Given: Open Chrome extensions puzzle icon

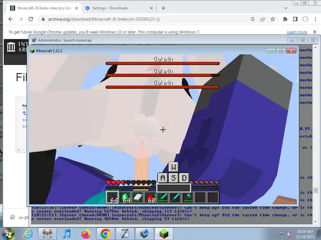Looking at the screenshot, I should (x=285, y=19).
